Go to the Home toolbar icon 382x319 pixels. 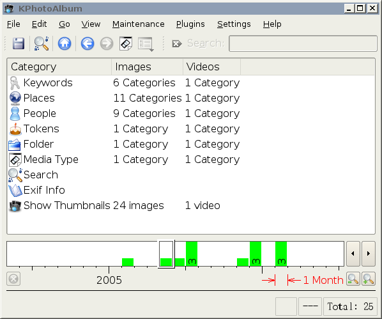(65, 43)
